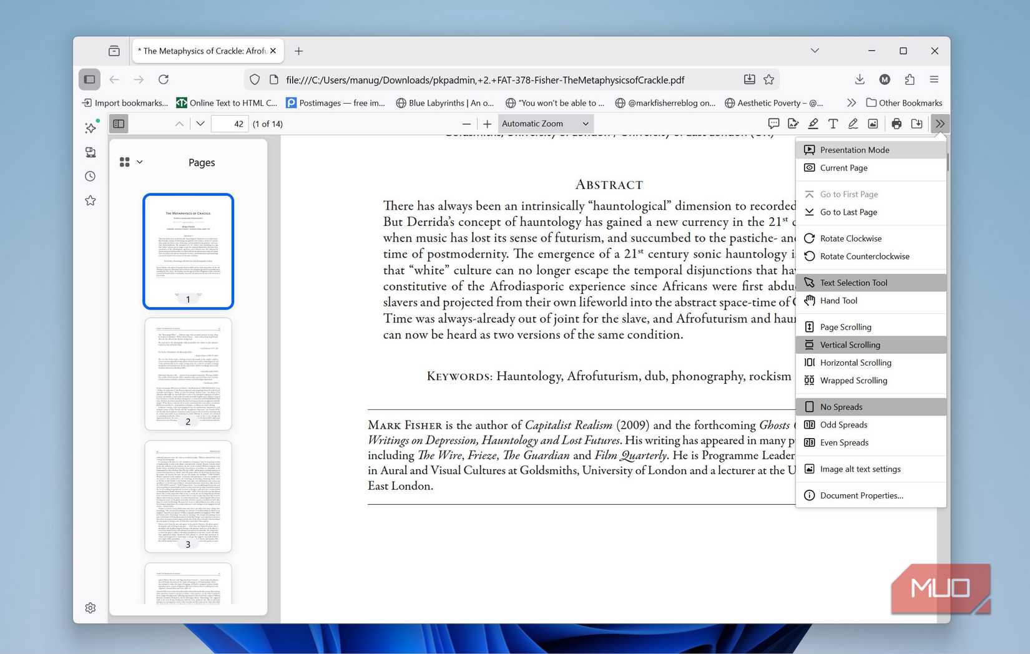
Task: Select the highlight tool in the PDF toolbar
Action: 813,124
